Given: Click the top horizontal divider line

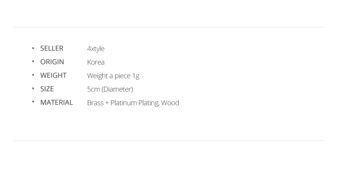Looking at the screenshot, I should coord(168,27).
